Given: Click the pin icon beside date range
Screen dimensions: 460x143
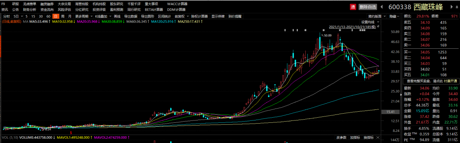Looking at the screenshot, I should coord(378,27).
